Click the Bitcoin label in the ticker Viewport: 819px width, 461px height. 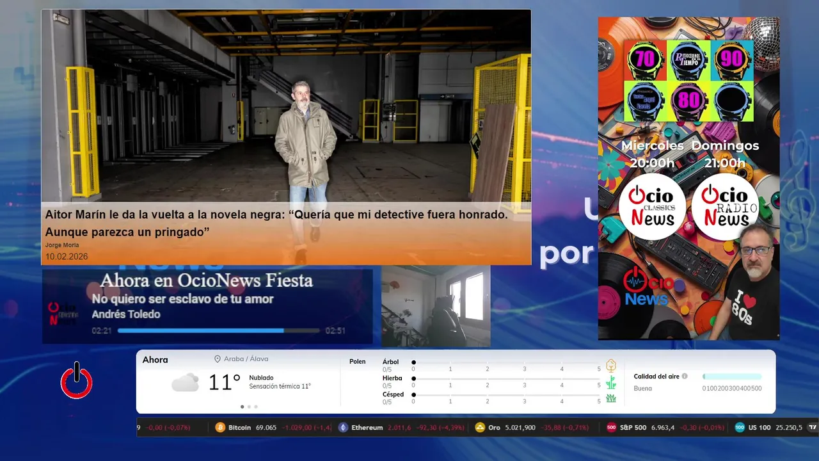click(x=240, y=427)
